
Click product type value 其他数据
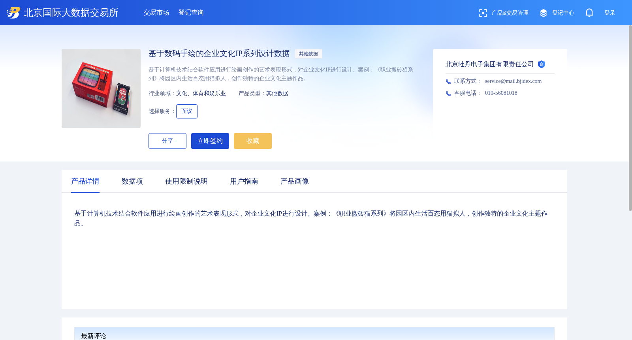coord(277,94)
